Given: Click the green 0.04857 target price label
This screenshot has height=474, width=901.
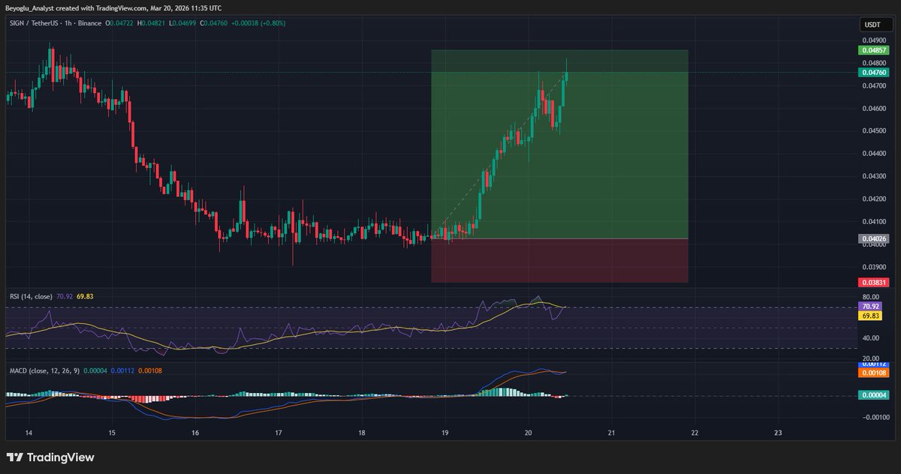Looking at the screenshot, I should [873, 50].
